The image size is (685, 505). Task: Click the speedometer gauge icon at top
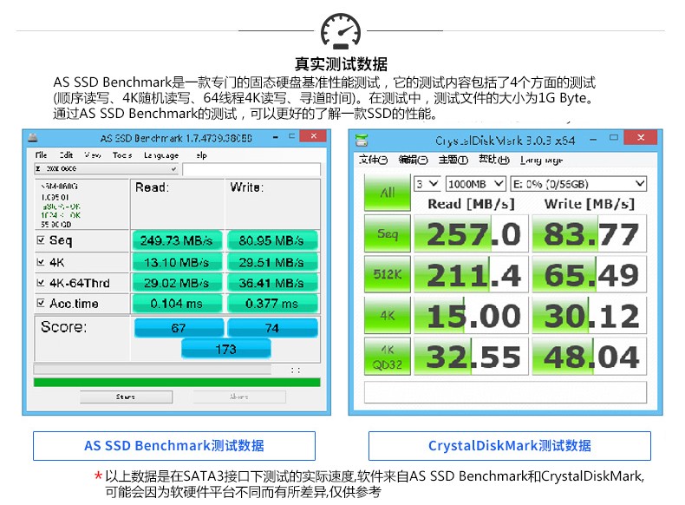click(341, 31)
